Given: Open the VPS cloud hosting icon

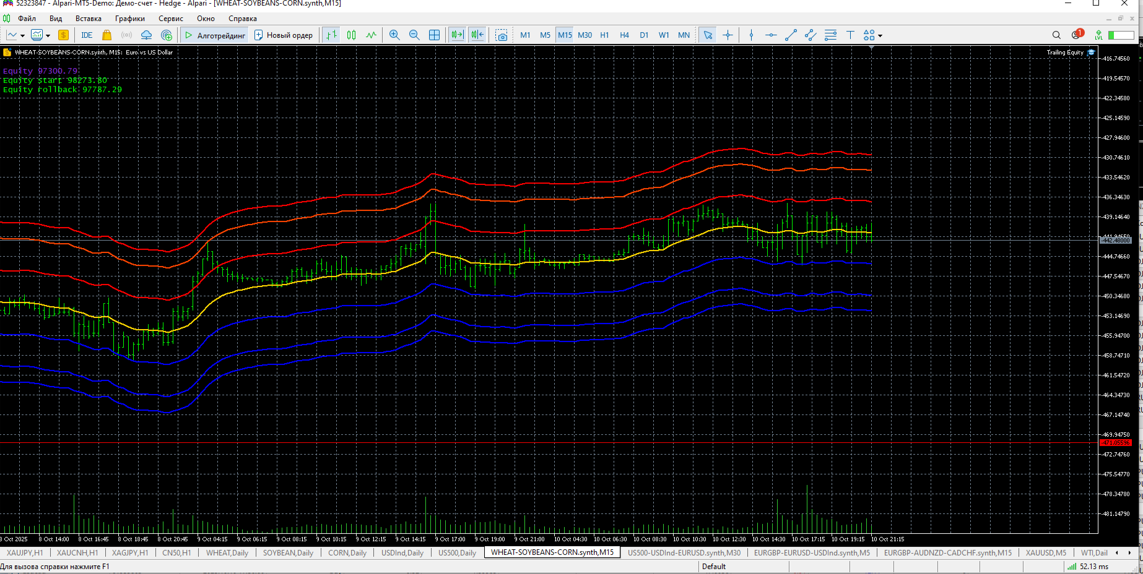Looking at the screenshot, I should [146, 35].
